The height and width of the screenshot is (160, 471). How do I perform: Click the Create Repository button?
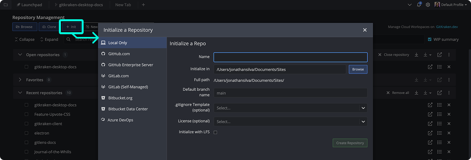[x=350, y=143]
